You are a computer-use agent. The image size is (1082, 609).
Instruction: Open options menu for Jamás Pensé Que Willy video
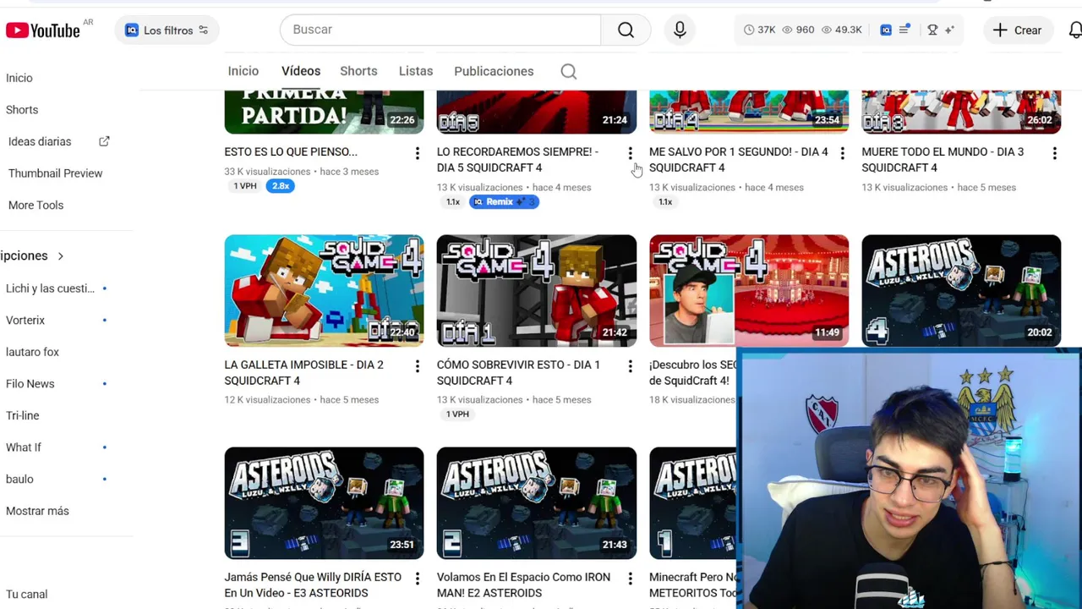point(417,578)
